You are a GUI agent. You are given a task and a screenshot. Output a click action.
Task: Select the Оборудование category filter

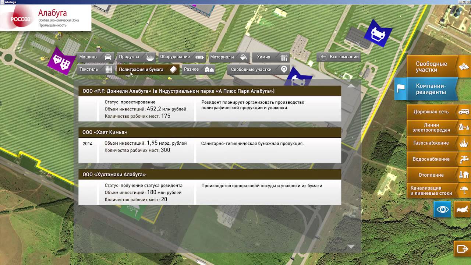[x=182, y=57]
